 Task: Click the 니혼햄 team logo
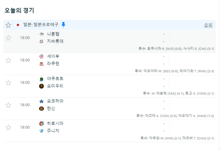41,34
